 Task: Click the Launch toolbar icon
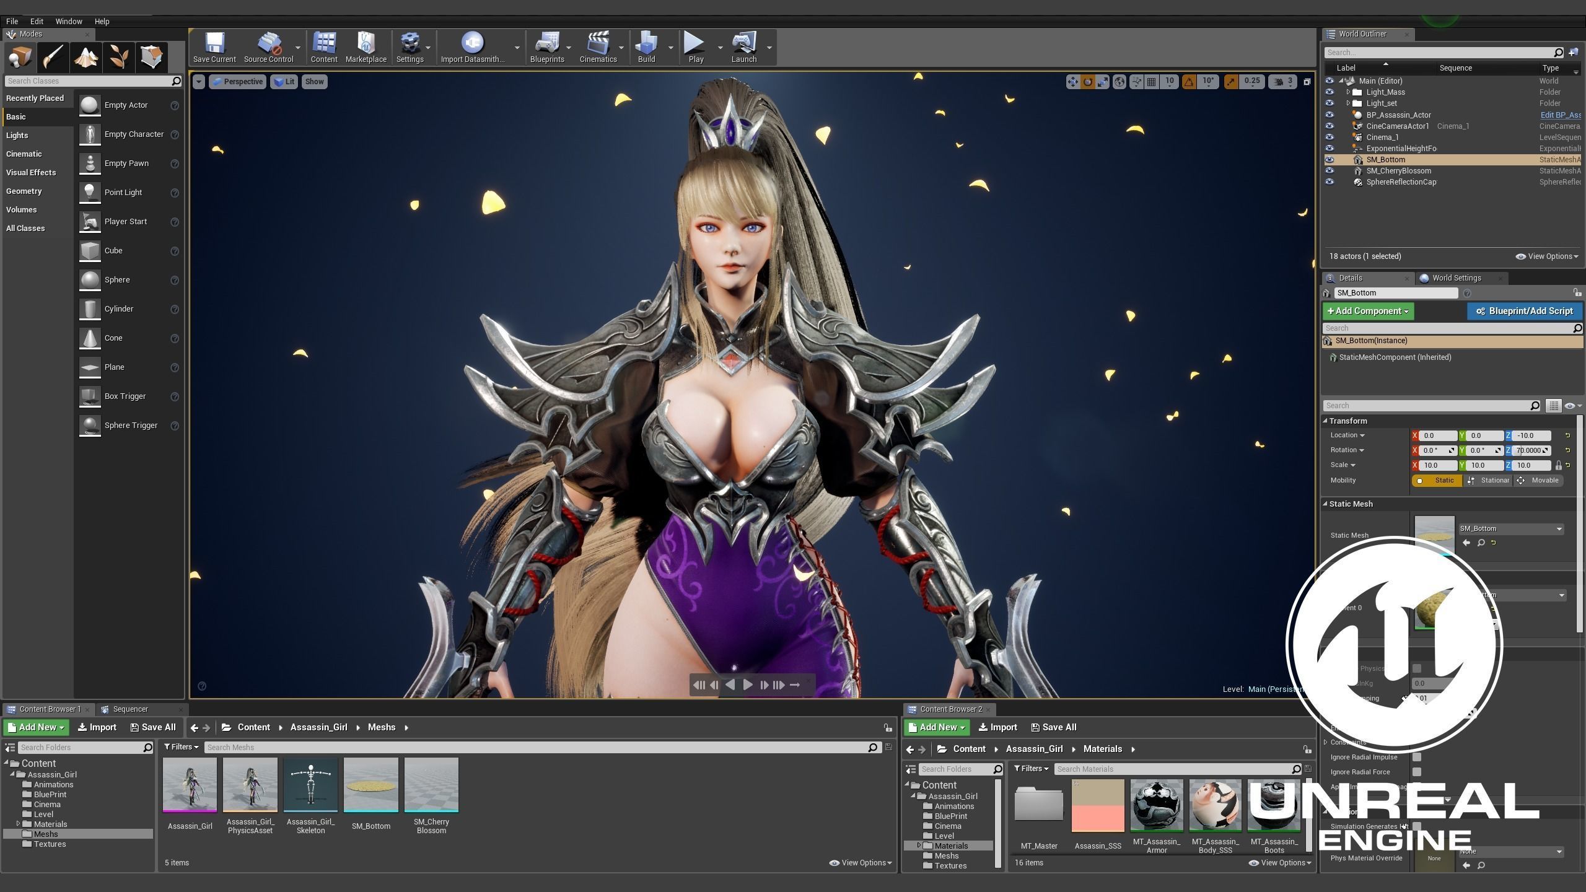[743, 47]
